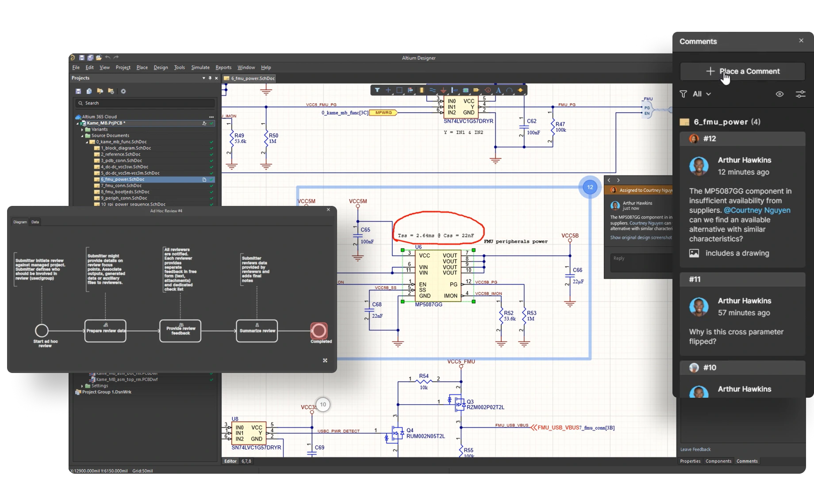Click the Provide review feedback step
The image size is (814, 502).
[x=180, y=331]
